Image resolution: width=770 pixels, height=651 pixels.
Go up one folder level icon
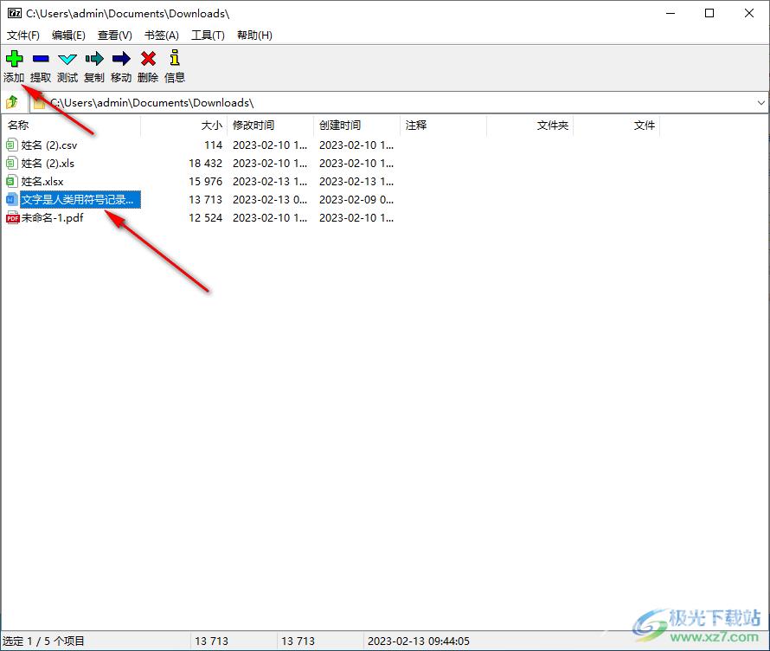(x=12, y=102)
